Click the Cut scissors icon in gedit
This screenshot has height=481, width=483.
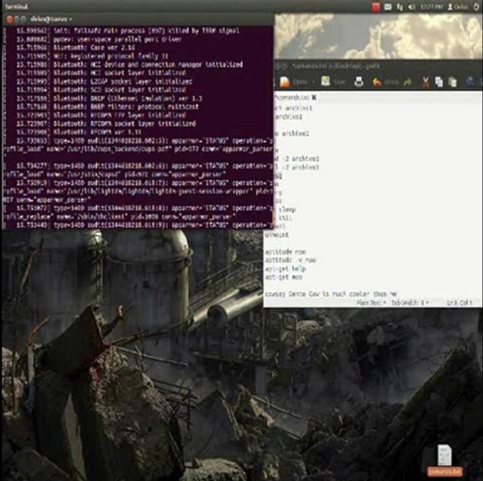(x=426, y=82)
